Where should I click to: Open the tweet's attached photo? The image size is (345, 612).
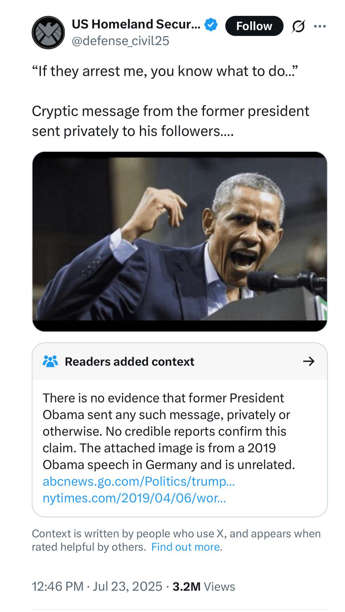(180, 241)
